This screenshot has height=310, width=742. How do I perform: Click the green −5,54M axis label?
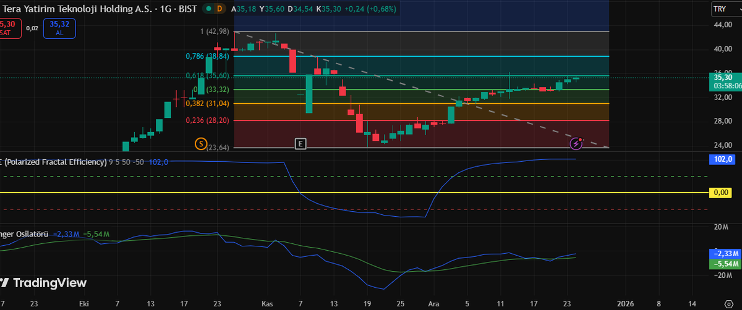(725, 264)
